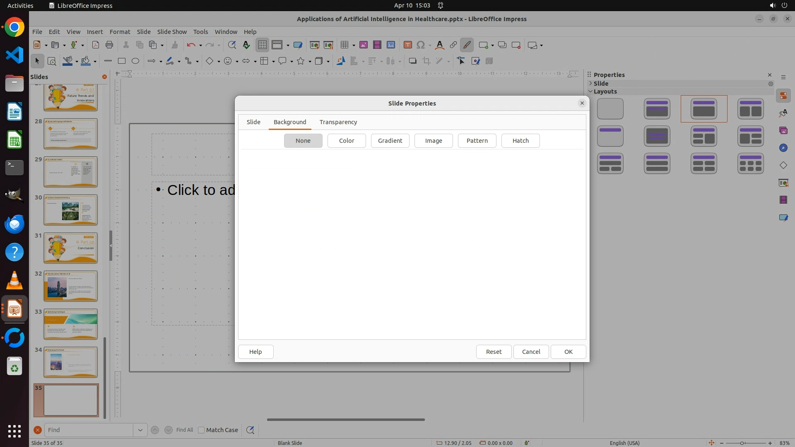The image size is (795, 447).
Task: Open the Find field history dropdown
Action: 140,430
